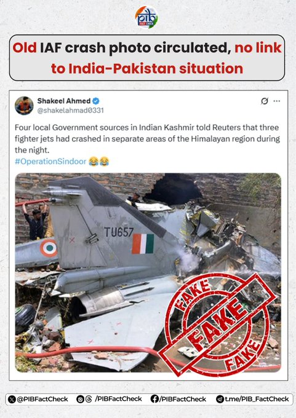Click the Instagram icon in footer
Image resolution: width=296 pixels, height=418 pixels.
pos(80,399)
